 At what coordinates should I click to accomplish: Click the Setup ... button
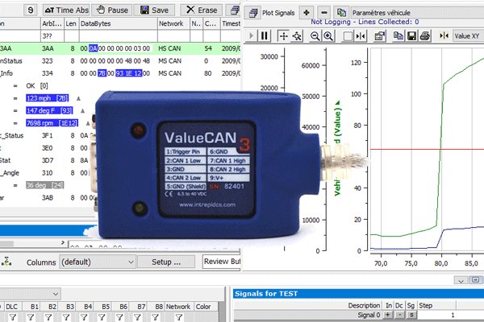coord(166,262)
